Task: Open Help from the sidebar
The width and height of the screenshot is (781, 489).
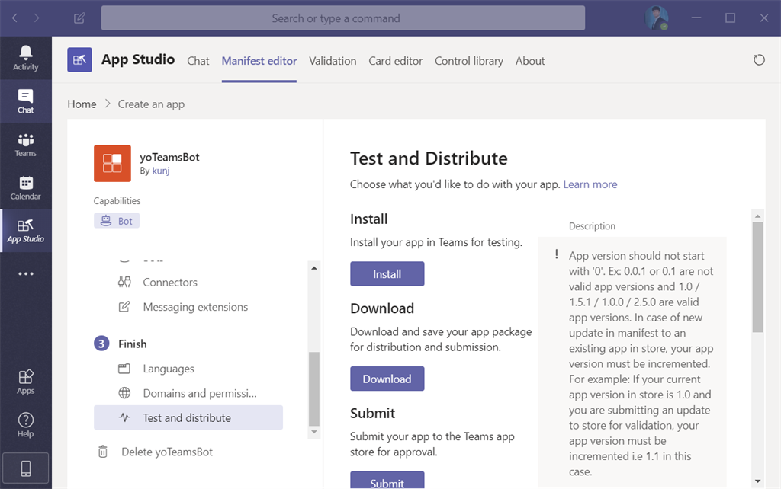Action: coord(26,424)
